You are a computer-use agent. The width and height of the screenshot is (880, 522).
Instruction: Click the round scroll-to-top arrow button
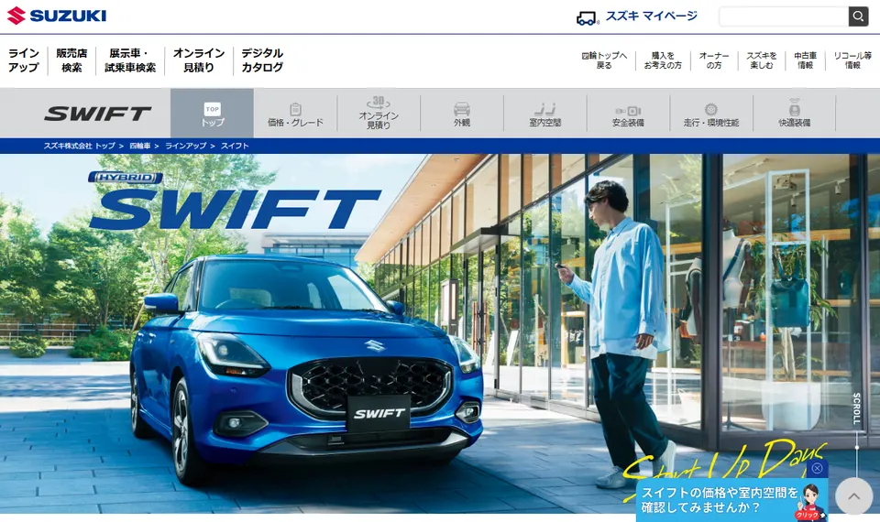coord(853,495)
